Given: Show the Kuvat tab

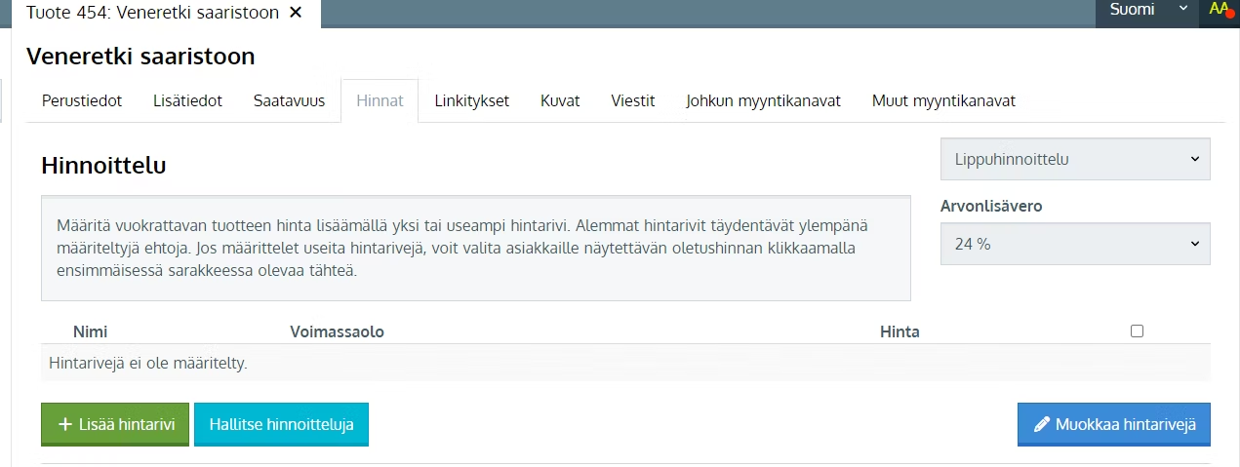Looking at the screenshot, I should (x=560, y=100).
